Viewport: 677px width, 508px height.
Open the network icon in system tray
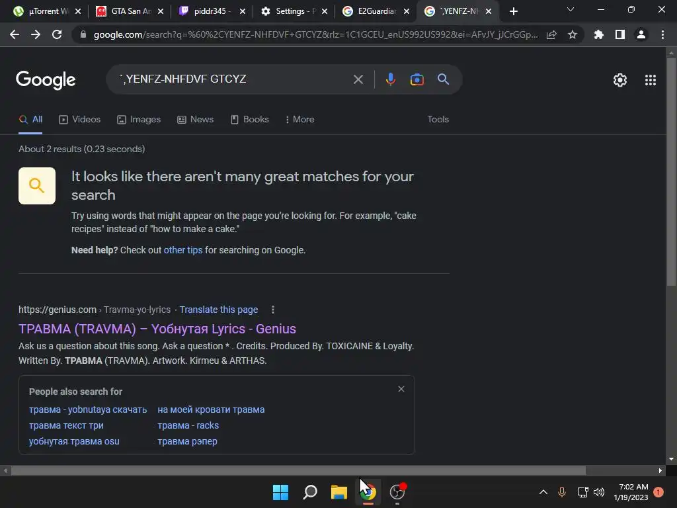(582, 492)
